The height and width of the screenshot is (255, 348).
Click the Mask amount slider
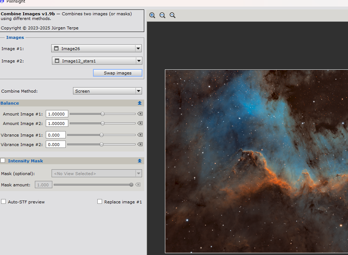pos(93,185)
